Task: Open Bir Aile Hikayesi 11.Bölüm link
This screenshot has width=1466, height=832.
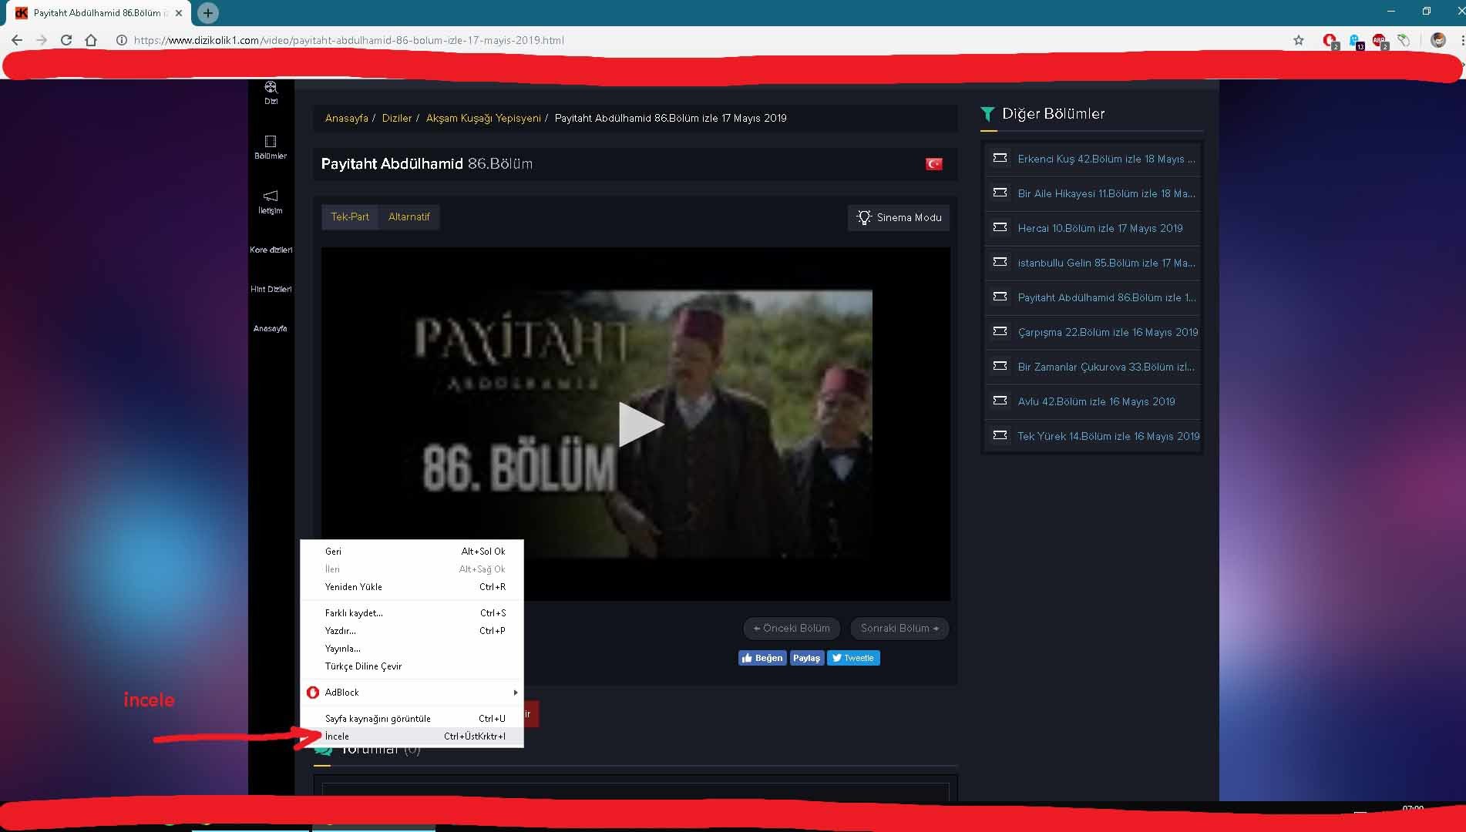Action: point(1106,193)
